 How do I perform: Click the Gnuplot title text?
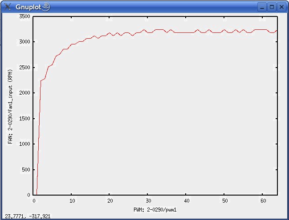coord(28,7)
